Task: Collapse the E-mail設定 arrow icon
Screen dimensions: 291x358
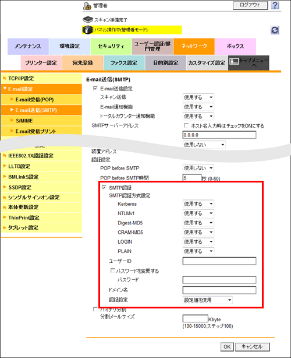Action: 5,89
